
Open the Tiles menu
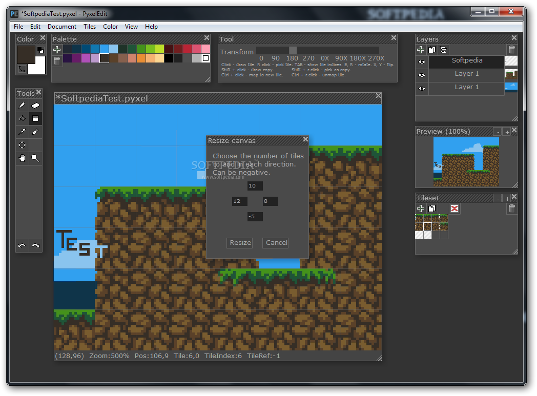pyautogui.click(x=90, y=26)
